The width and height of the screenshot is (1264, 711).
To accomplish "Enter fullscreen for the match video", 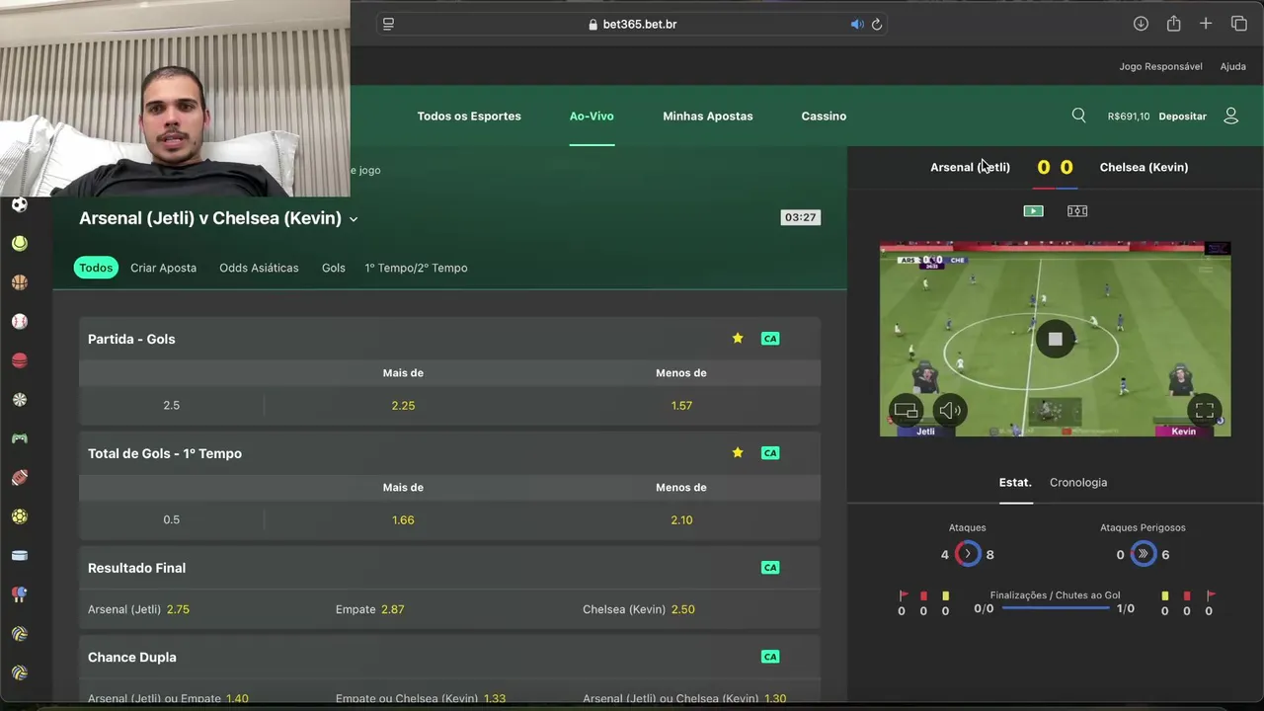I will 1205,410.
